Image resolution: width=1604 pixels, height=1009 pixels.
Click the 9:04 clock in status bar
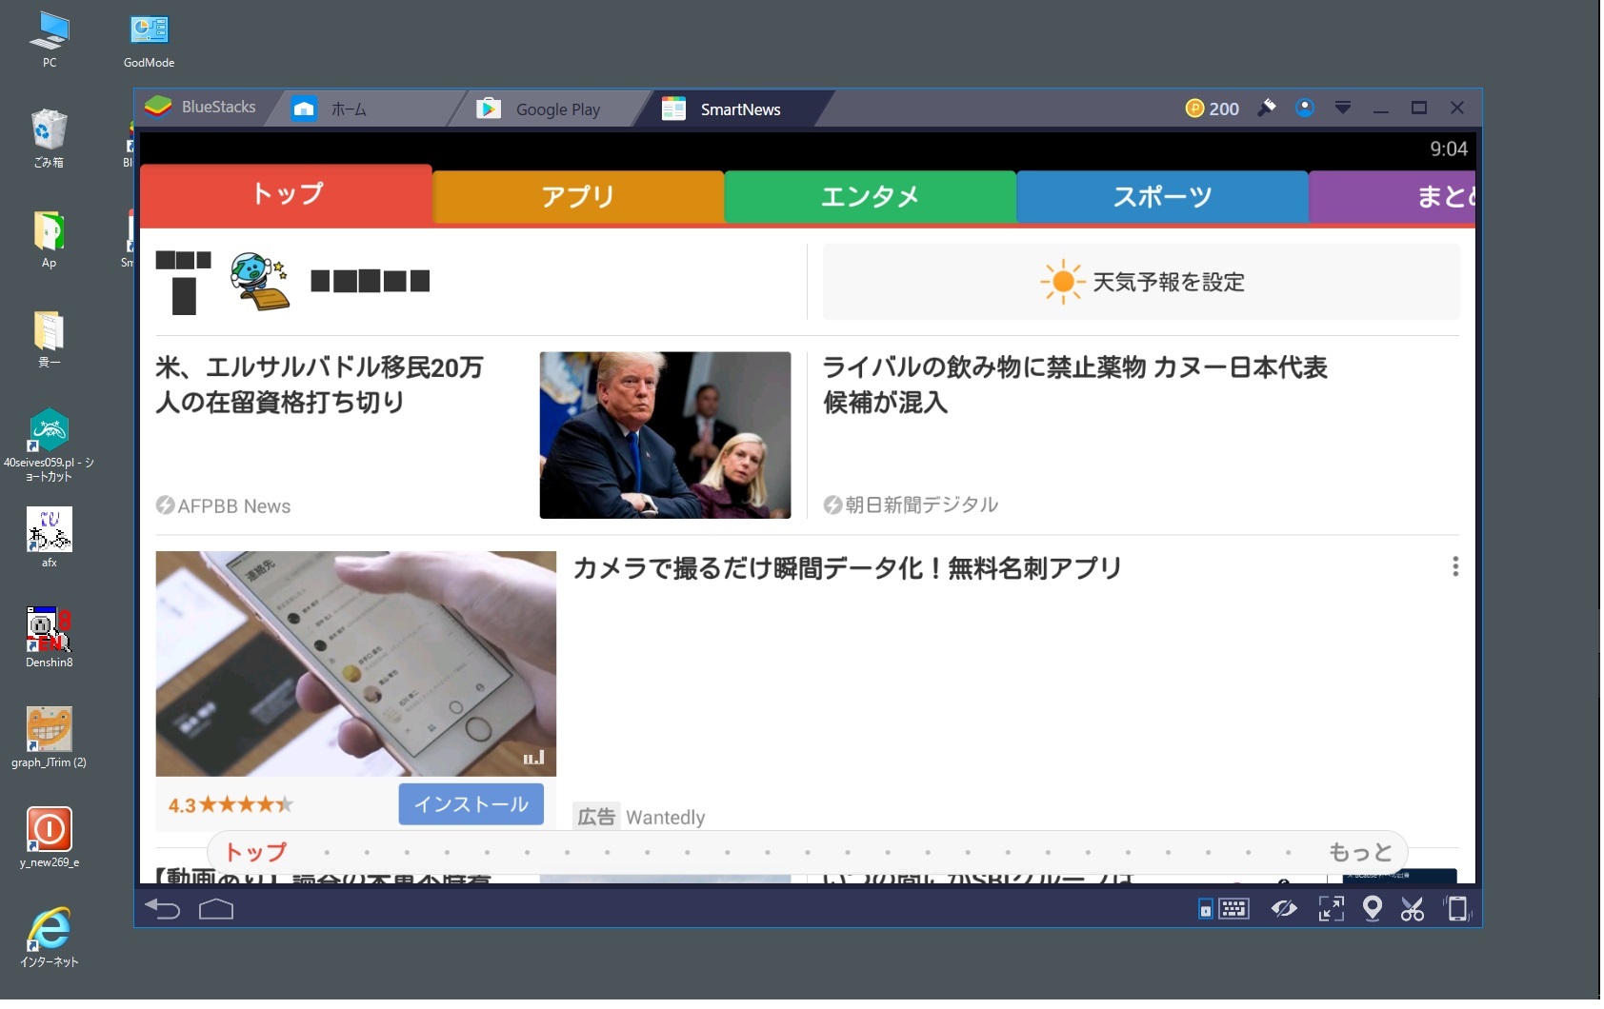[x=1448, y=148]
